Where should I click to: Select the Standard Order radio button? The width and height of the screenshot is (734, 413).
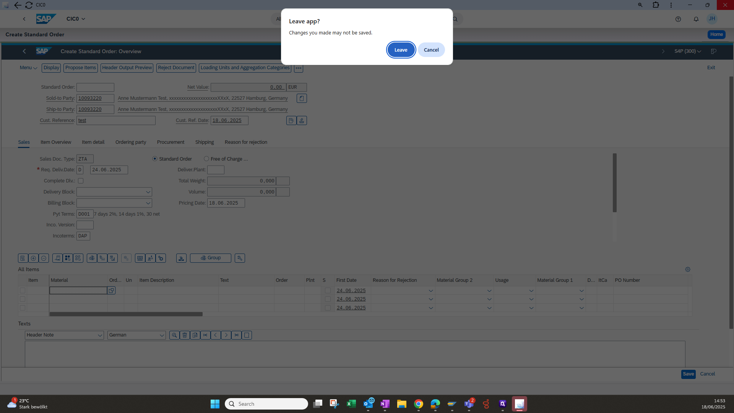[x=155, y=159]
